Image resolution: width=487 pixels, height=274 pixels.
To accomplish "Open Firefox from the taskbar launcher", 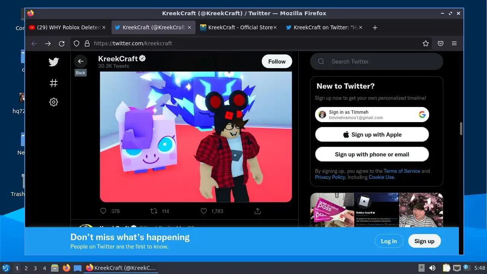I will click(x=66, y=268).
